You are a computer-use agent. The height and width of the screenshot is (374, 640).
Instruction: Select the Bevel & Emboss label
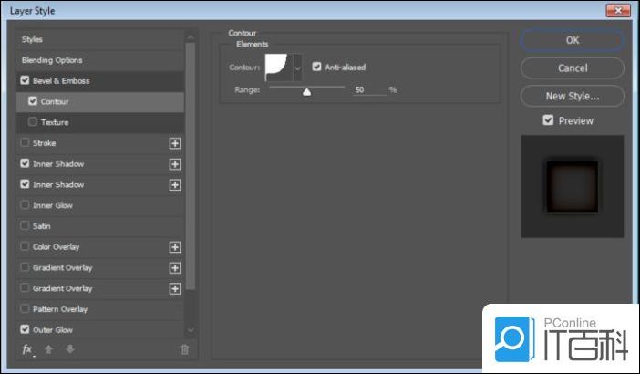(61, 81)
